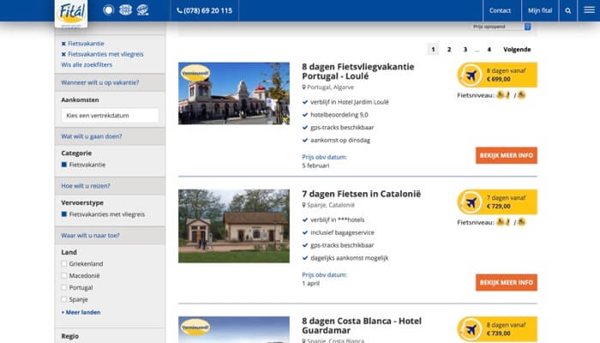Check the Griekenland country checkbox

coord(64,264)
